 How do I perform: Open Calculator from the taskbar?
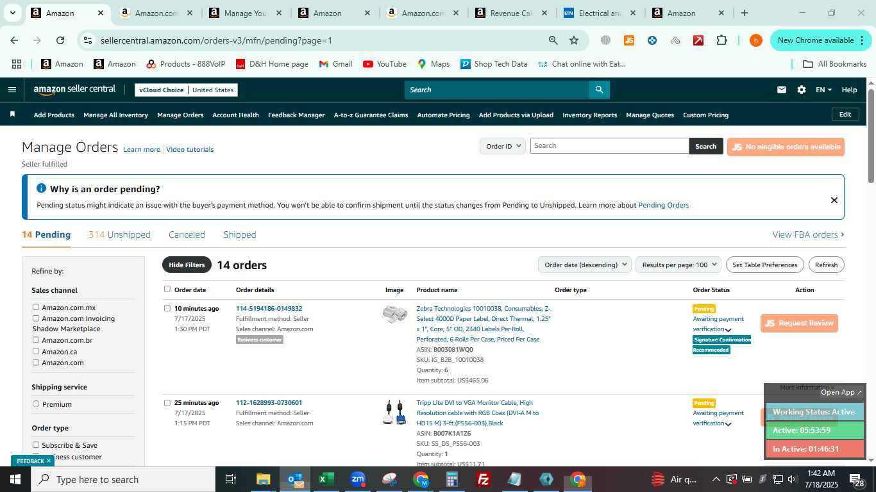click(452, 479)
